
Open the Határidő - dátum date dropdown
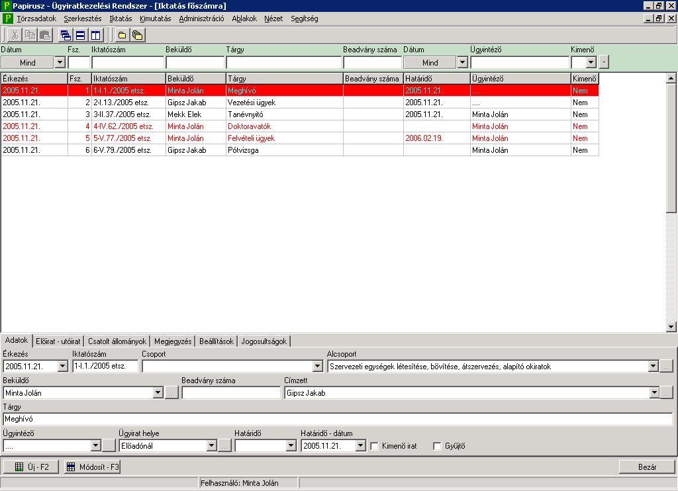[x=361, y=445]
